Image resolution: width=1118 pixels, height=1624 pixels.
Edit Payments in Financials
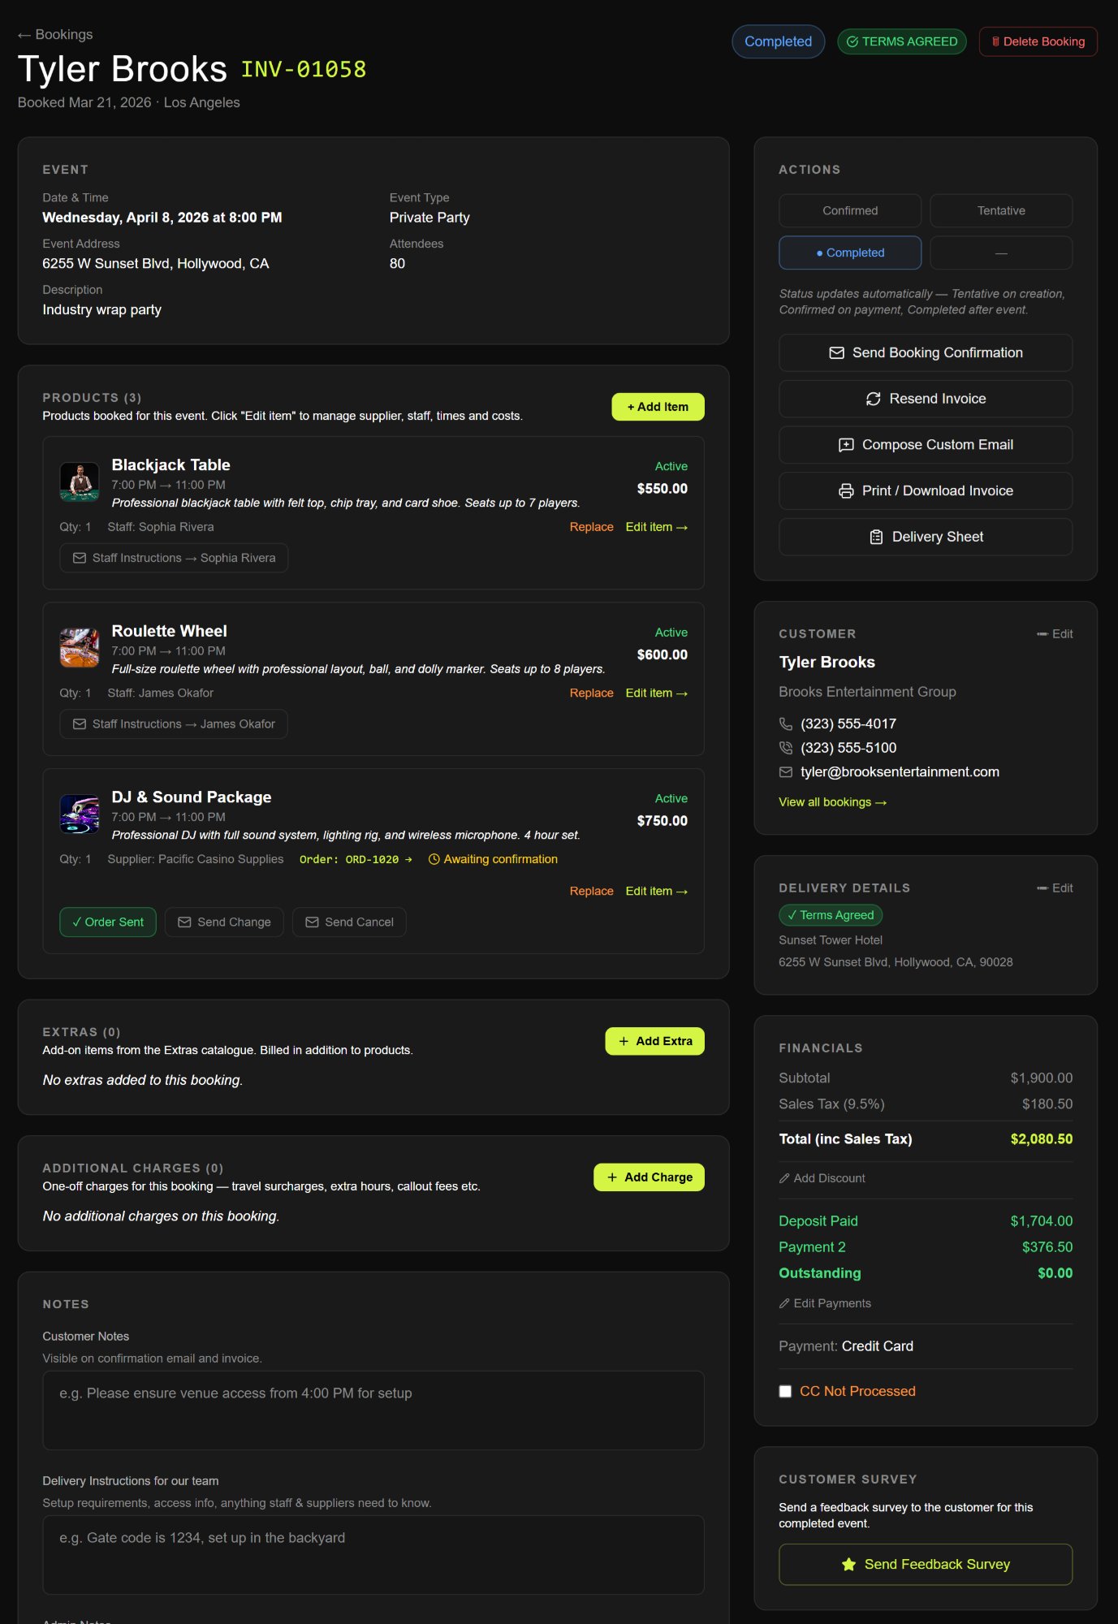tap(825, 1303)
